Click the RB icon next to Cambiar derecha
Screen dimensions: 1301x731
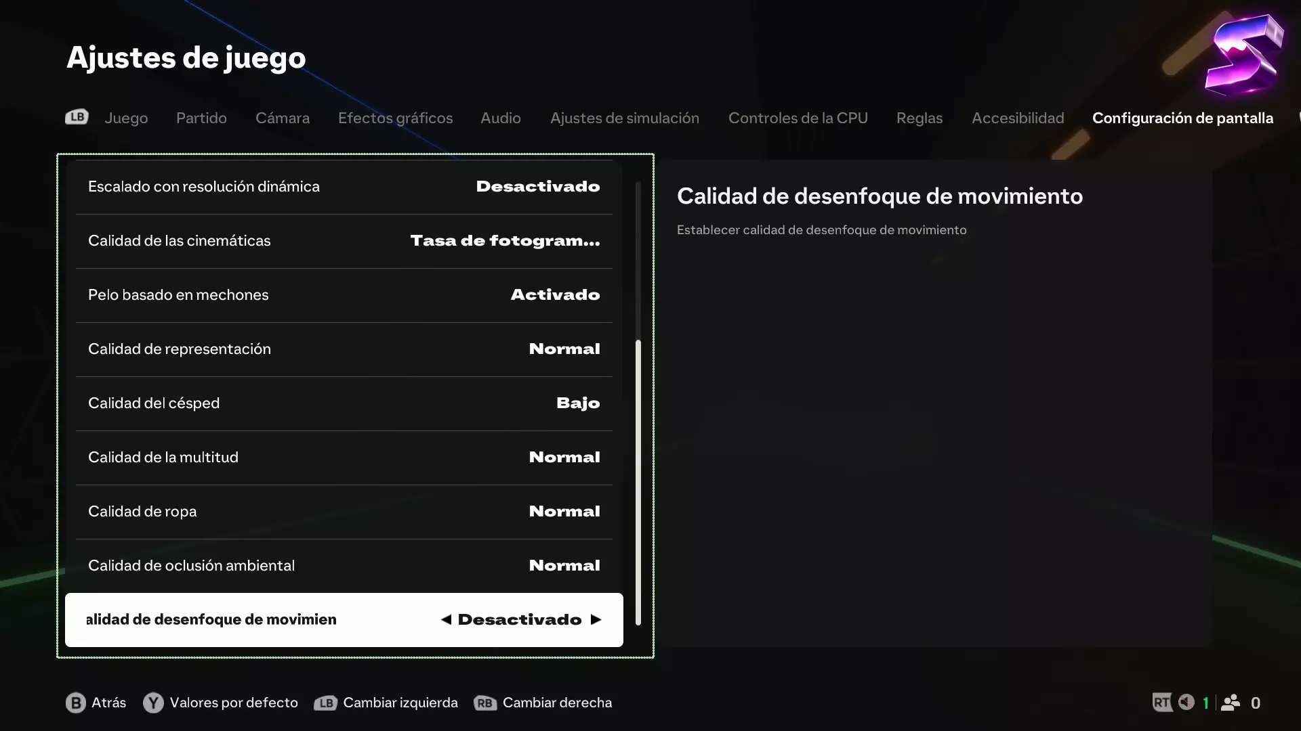[x=485, y=703]
